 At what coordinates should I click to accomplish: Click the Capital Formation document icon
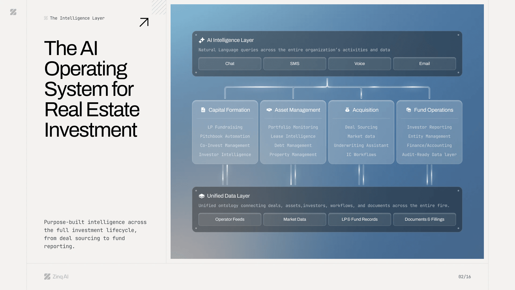(x=203, y=110)
